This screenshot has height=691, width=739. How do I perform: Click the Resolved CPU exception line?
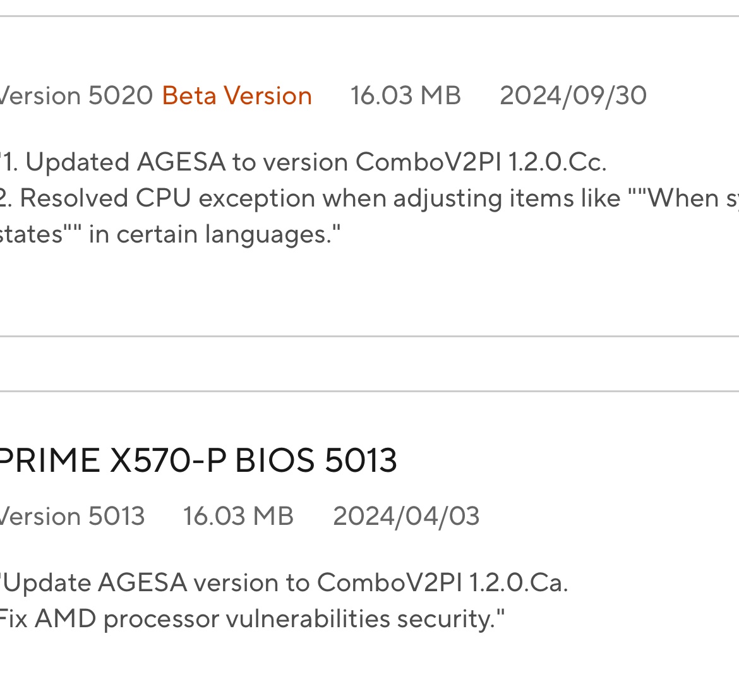(316, 198)
